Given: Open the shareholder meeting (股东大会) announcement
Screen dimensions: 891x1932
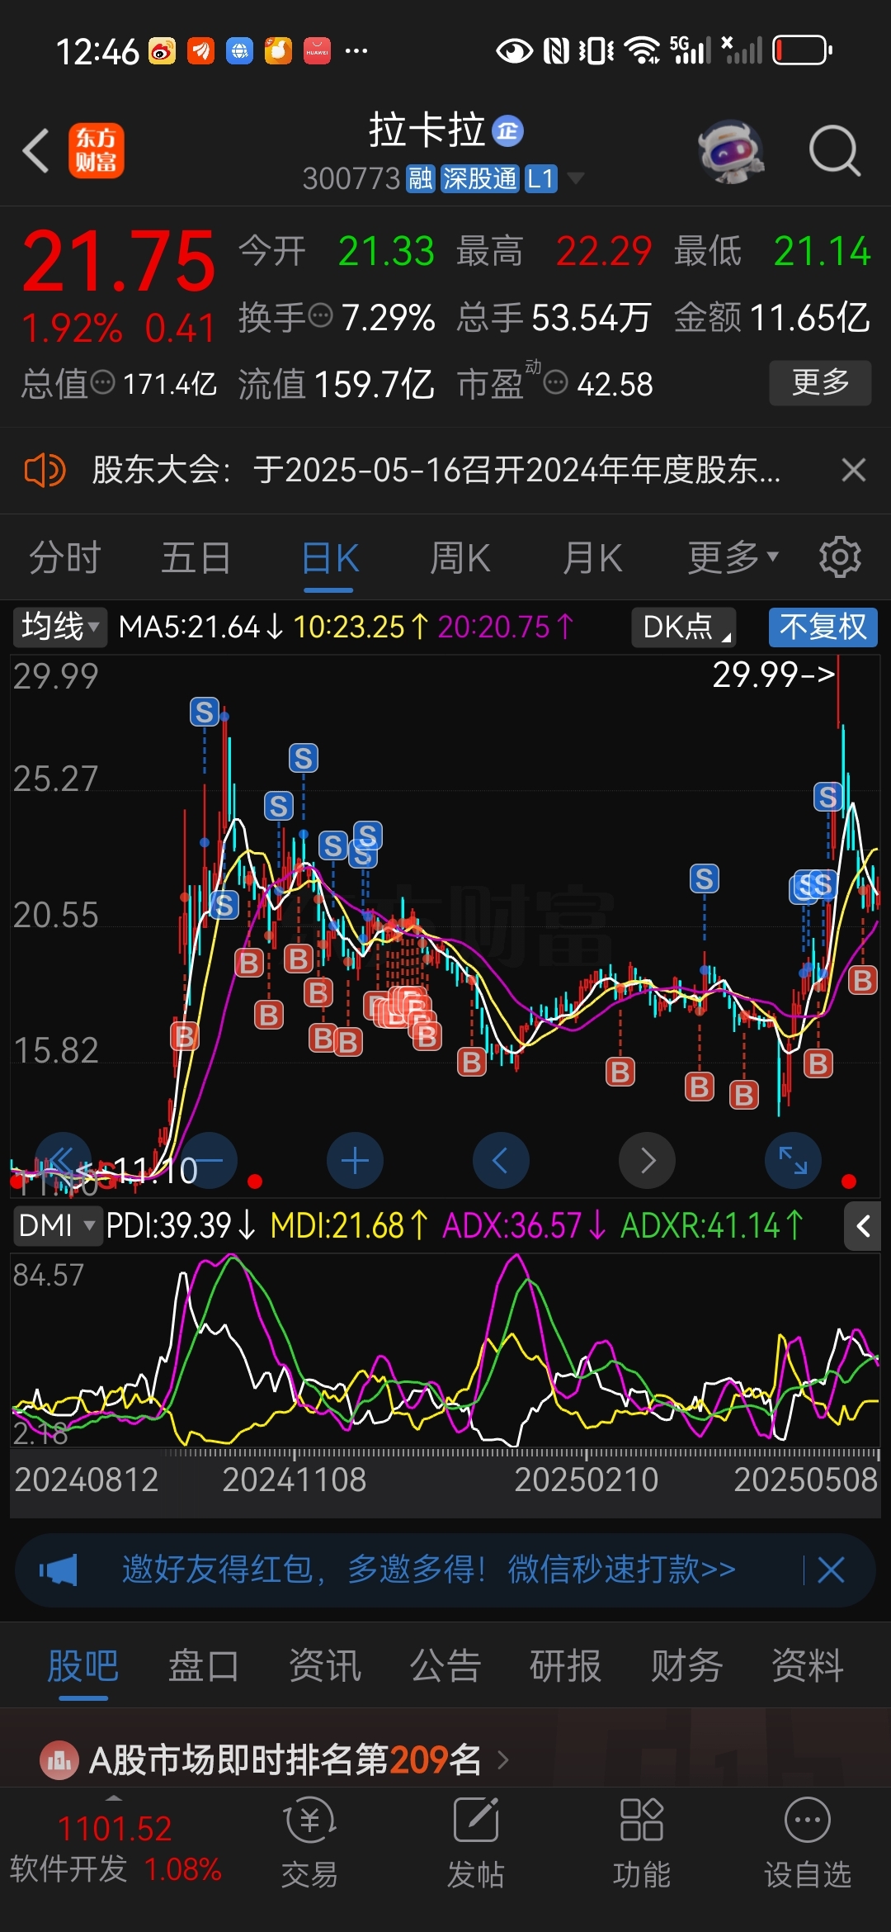Looking at the screenshot, I should pyautogui.click(x=436, y=470).
